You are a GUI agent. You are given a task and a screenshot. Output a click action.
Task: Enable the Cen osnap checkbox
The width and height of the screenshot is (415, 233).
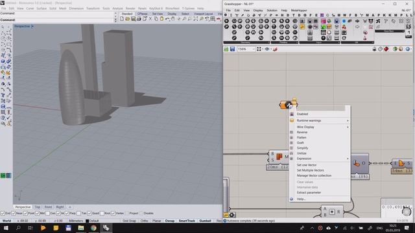(x=47, y=214)
